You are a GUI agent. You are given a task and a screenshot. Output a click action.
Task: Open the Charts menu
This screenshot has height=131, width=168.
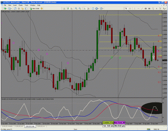21,5
